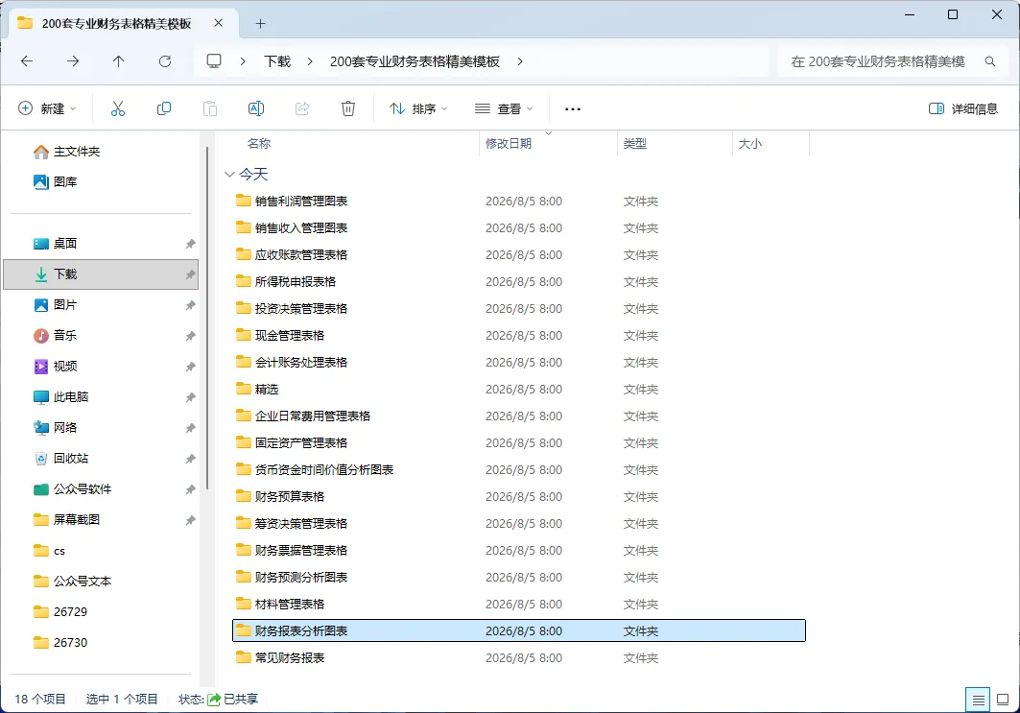Select the 所得税申报表格 folder
The height and width of the screenshot is (713, 1020).
pos(519,282)
